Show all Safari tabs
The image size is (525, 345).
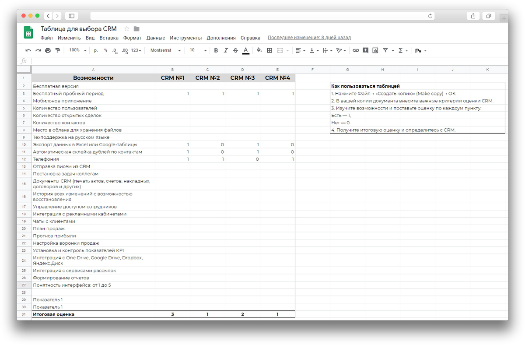coord(488,16)
